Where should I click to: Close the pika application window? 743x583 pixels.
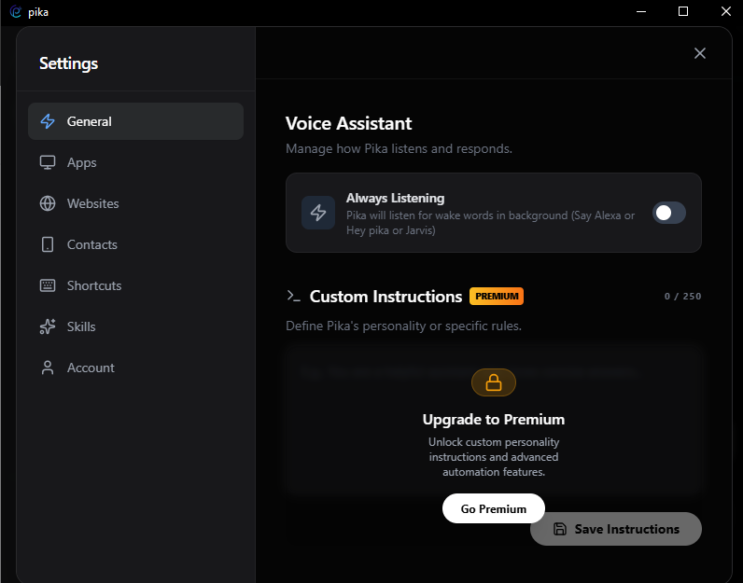[725, 12]
